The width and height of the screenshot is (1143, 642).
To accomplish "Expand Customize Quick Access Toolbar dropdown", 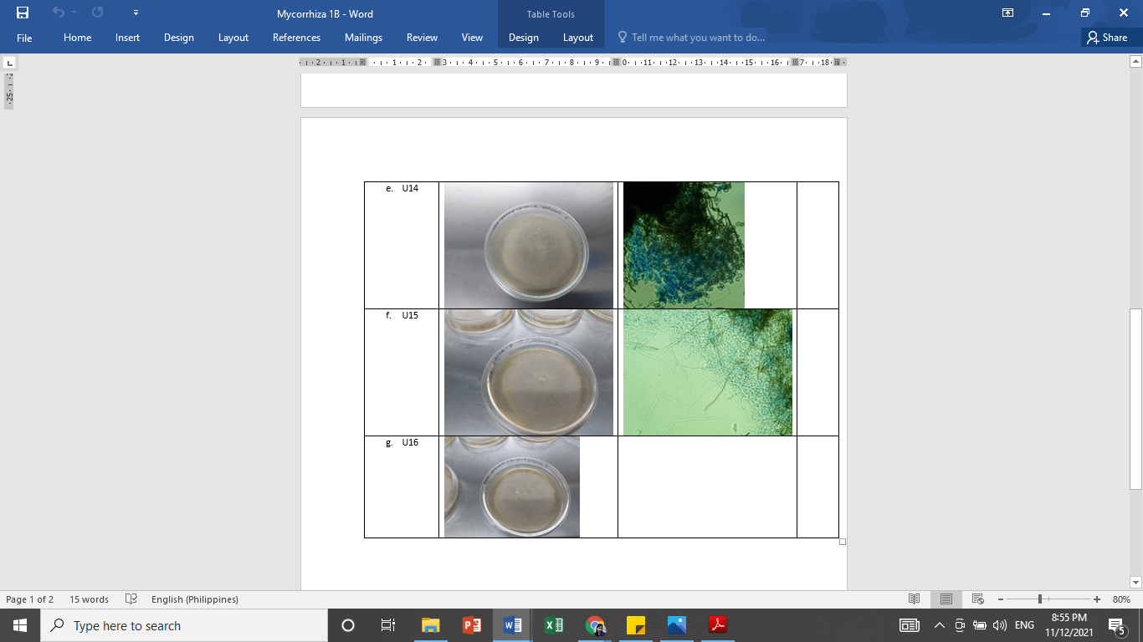I will tap(136, 13).
